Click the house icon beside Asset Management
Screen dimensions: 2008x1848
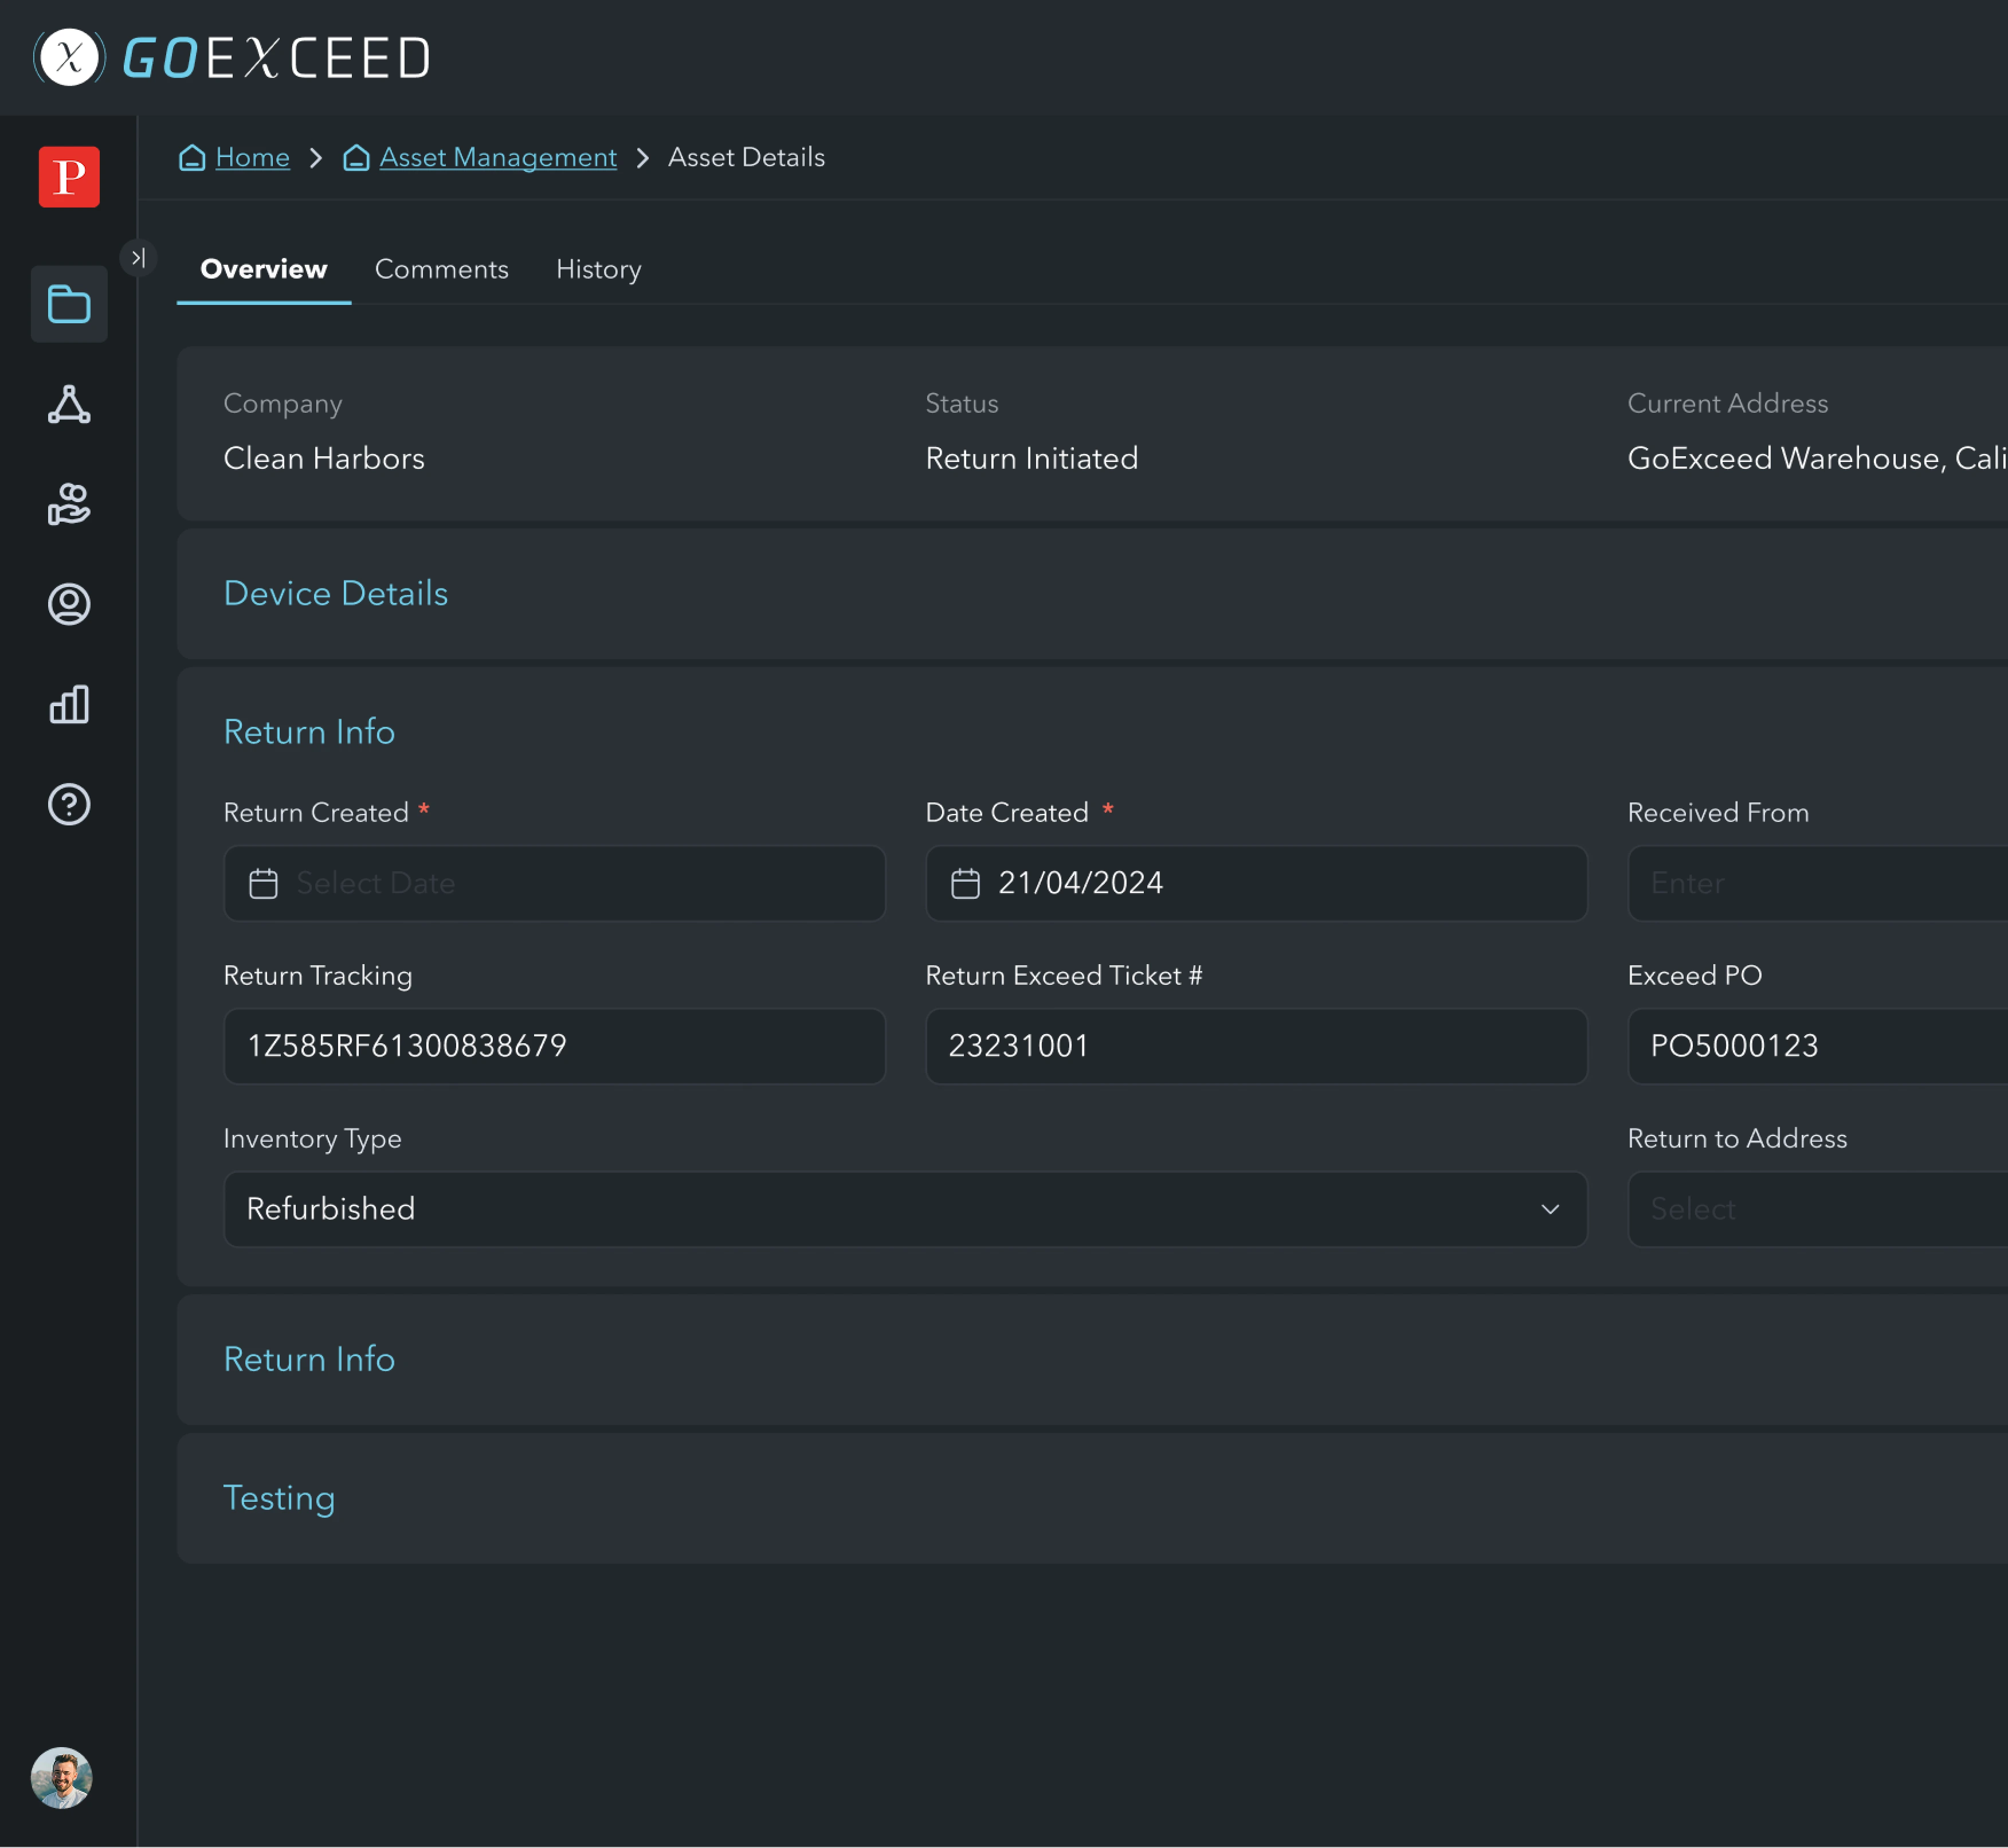coord(356,157)
